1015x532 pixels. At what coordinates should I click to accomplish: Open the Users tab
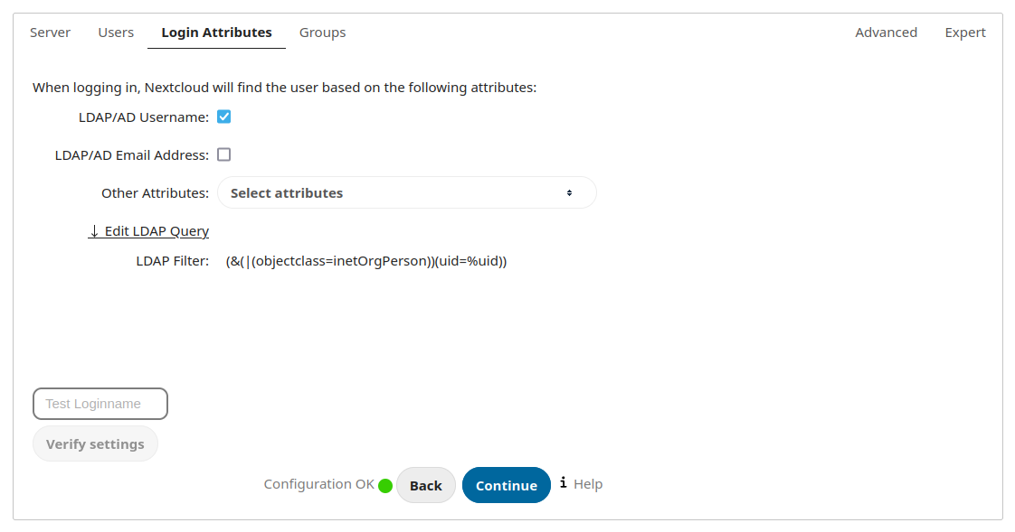[x=116, y=33]
